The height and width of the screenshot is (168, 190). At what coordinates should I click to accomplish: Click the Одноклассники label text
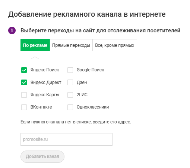point(93,107)
